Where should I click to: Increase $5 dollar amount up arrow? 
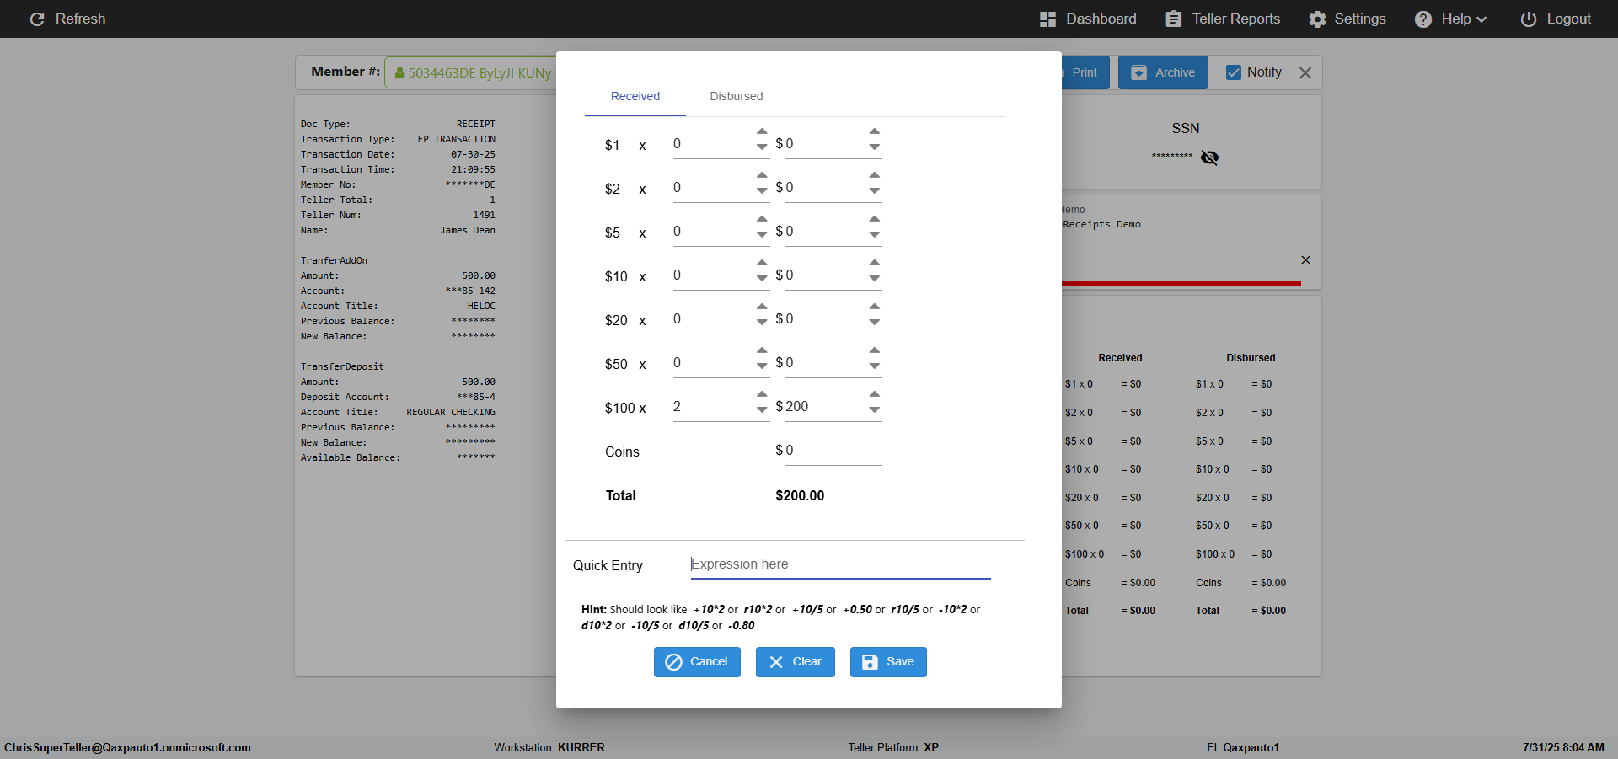click(875, 219)
